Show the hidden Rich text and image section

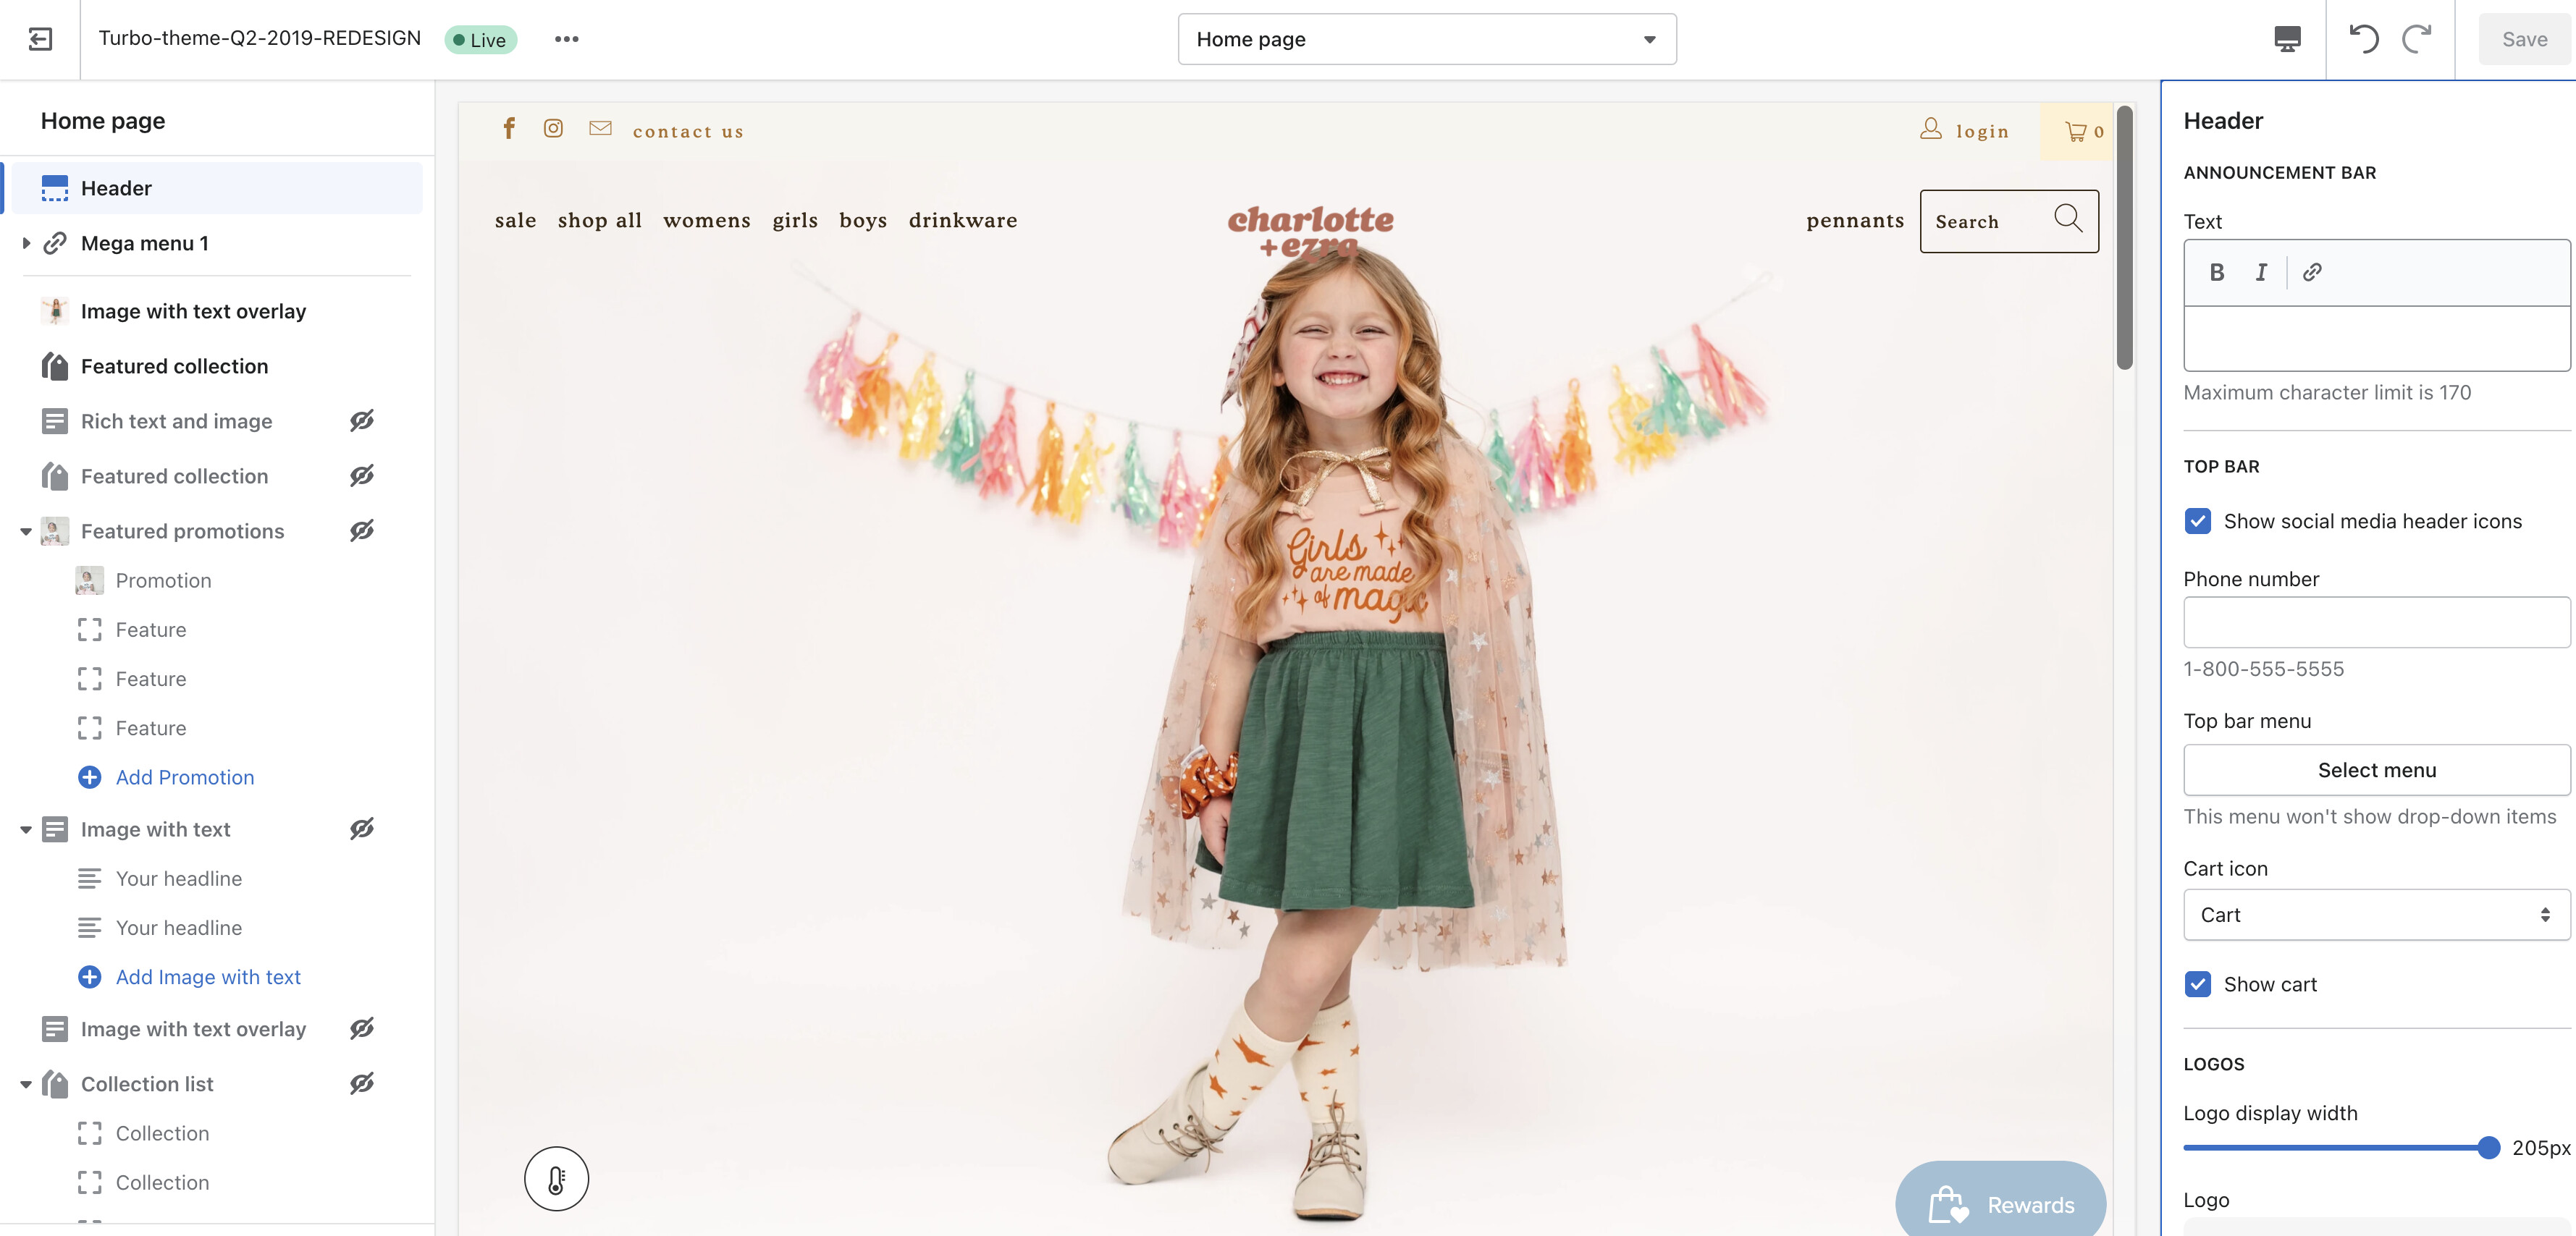click(362, 420)
